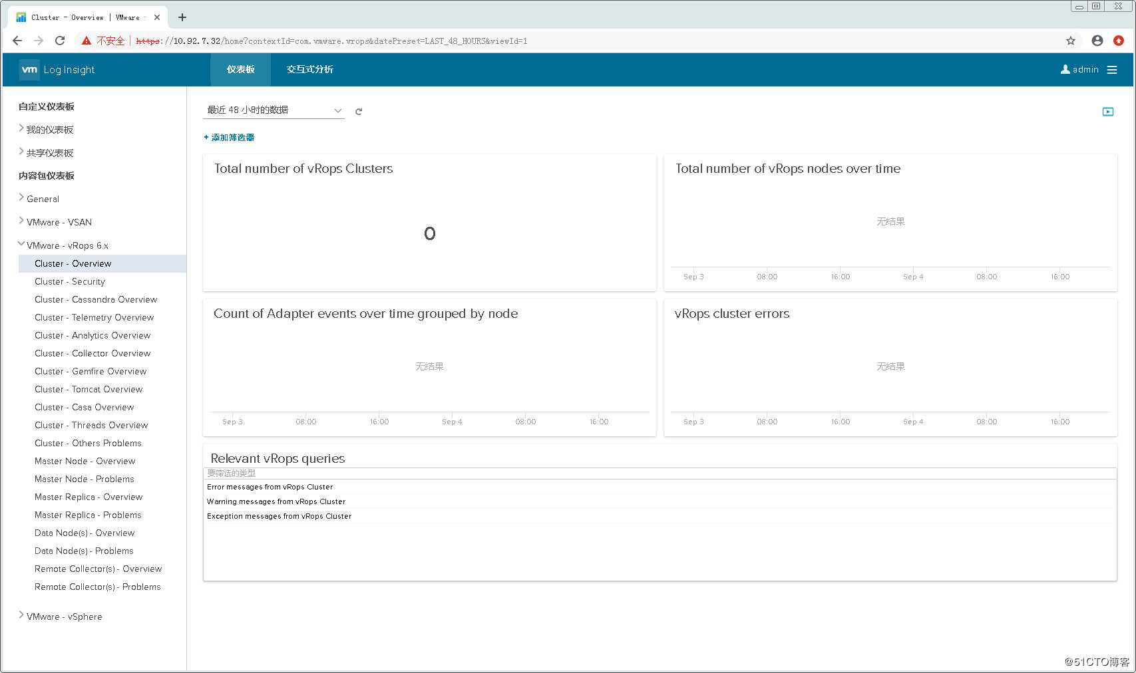
Task: Open Data Node(s) - Overview dashboard
Action: pos(85,533)
